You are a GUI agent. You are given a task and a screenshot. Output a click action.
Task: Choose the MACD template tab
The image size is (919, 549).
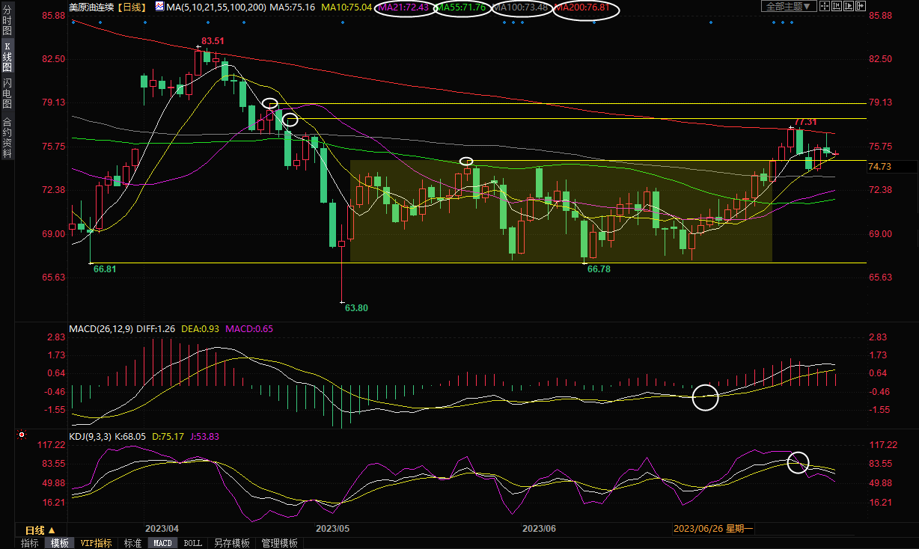pos(162,543)
